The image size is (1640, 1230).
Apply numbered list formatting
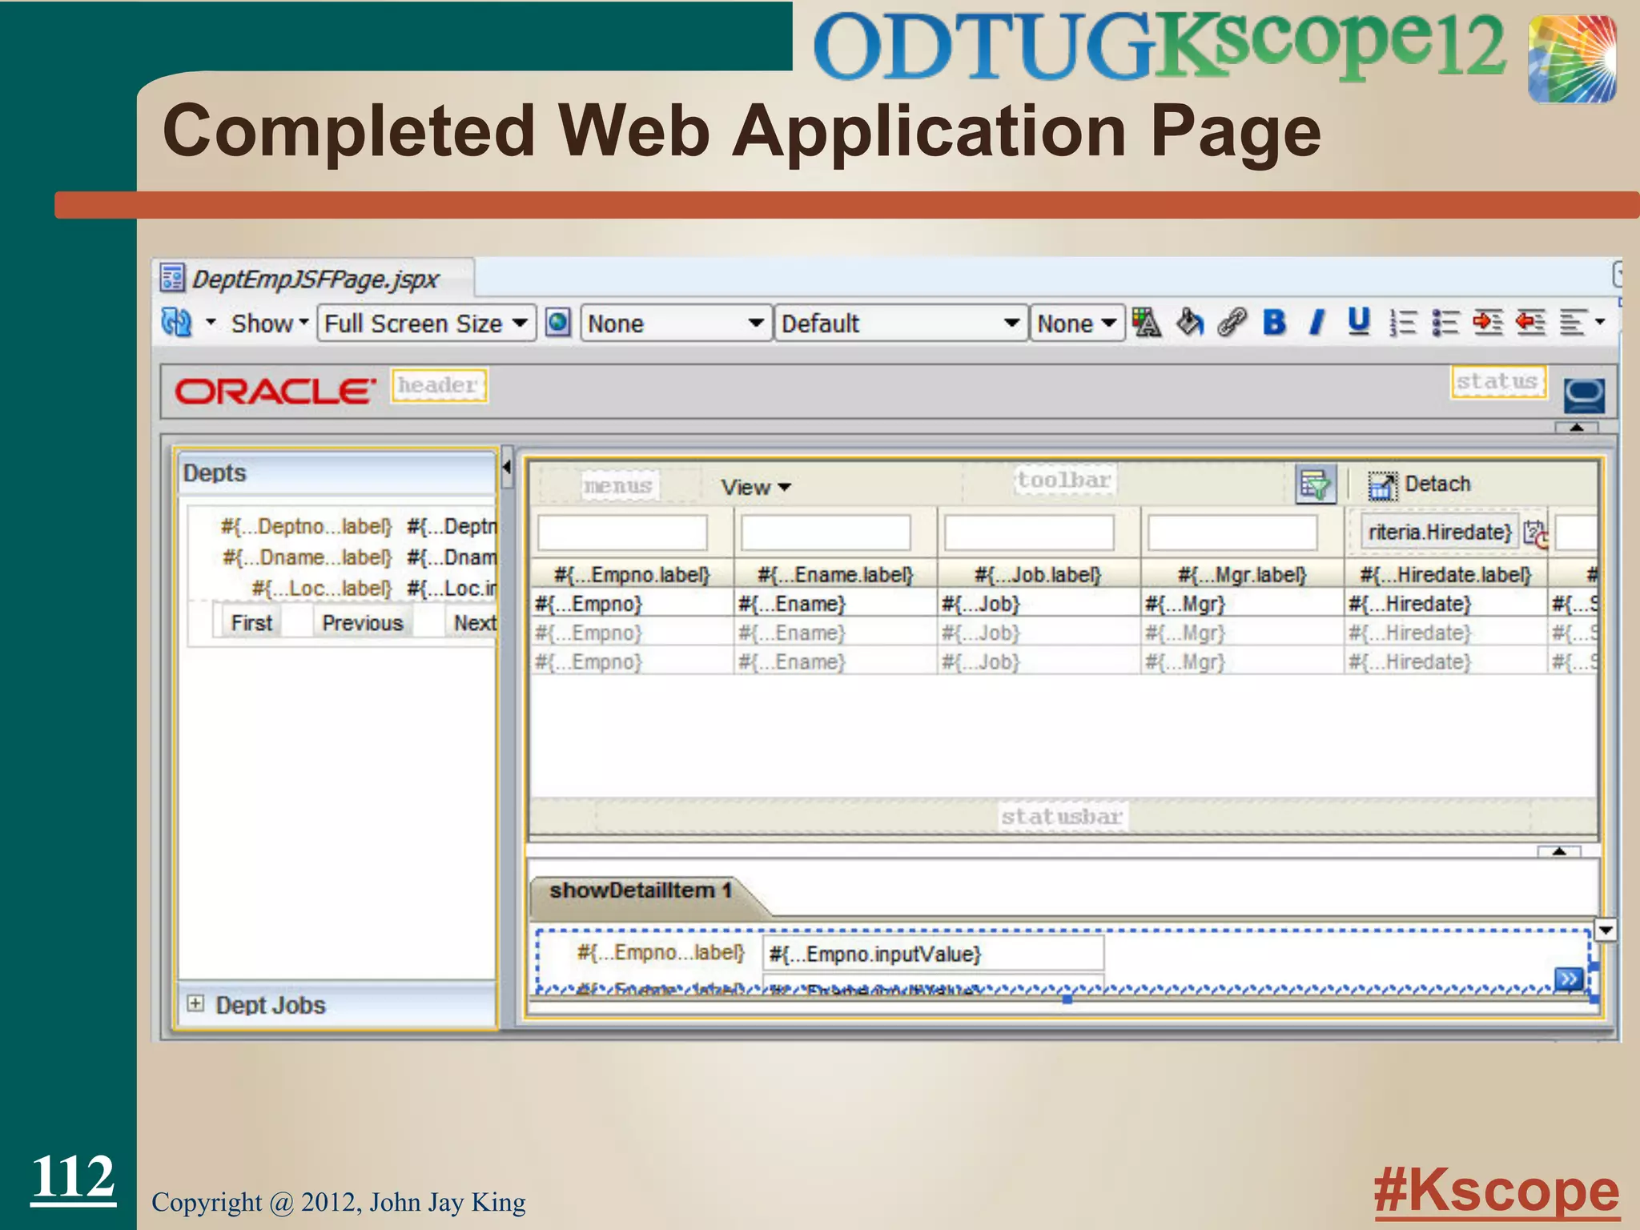pyautogui.click(x=1403, y=323)
